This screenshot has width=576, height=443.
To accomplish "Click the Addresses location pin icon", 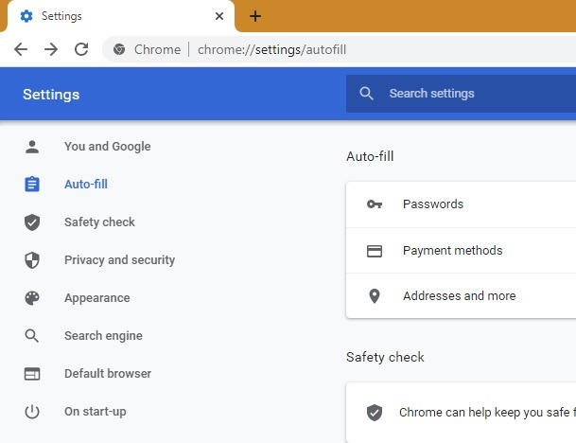I will coord(375,296).
